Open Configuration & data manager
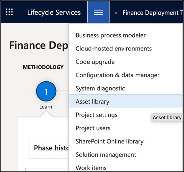Viewport: 184px width, 172px height. pos(126,75)
